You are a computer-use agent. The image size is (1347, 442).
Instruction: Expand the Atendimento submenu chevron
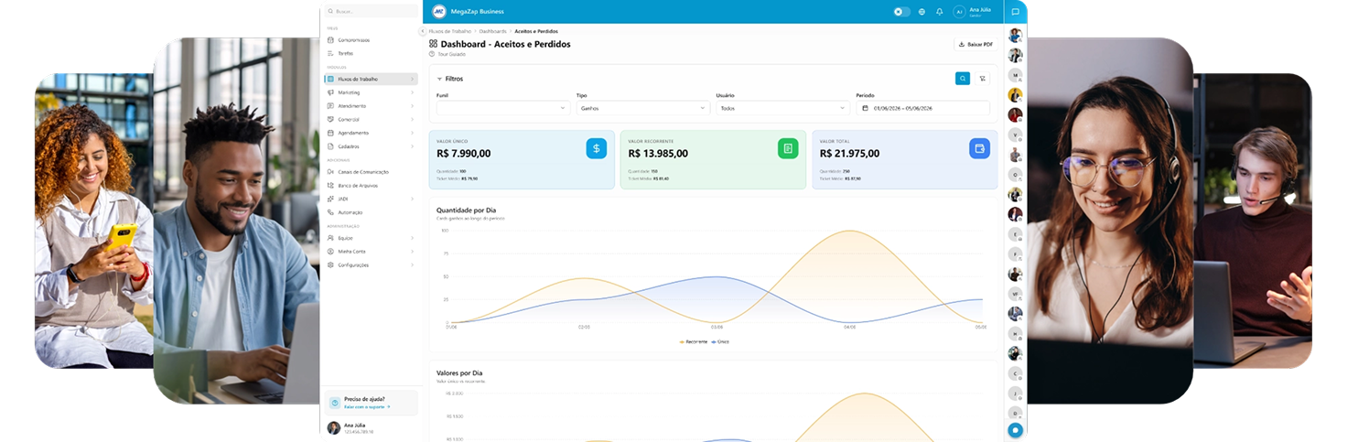[x=413, y=106]
